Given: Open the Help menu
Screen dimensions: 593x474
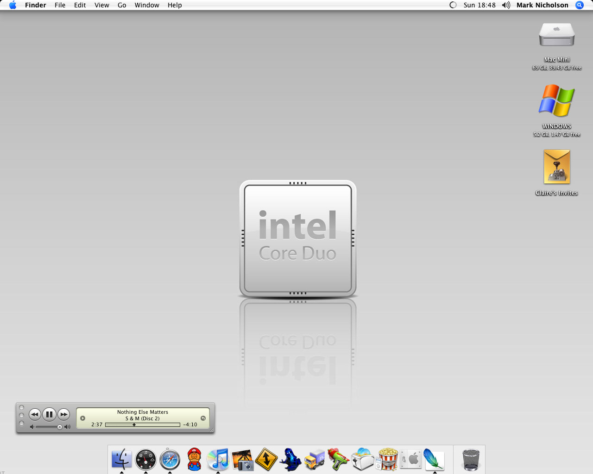Looking at the screenshot, I should click(x=175, y=5).
